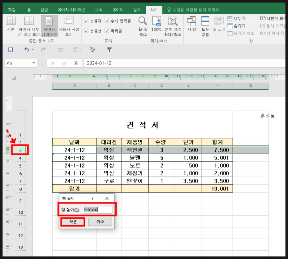Open the Home (홈) tab
Screen dimensions: 288x259
coord(29,10)
